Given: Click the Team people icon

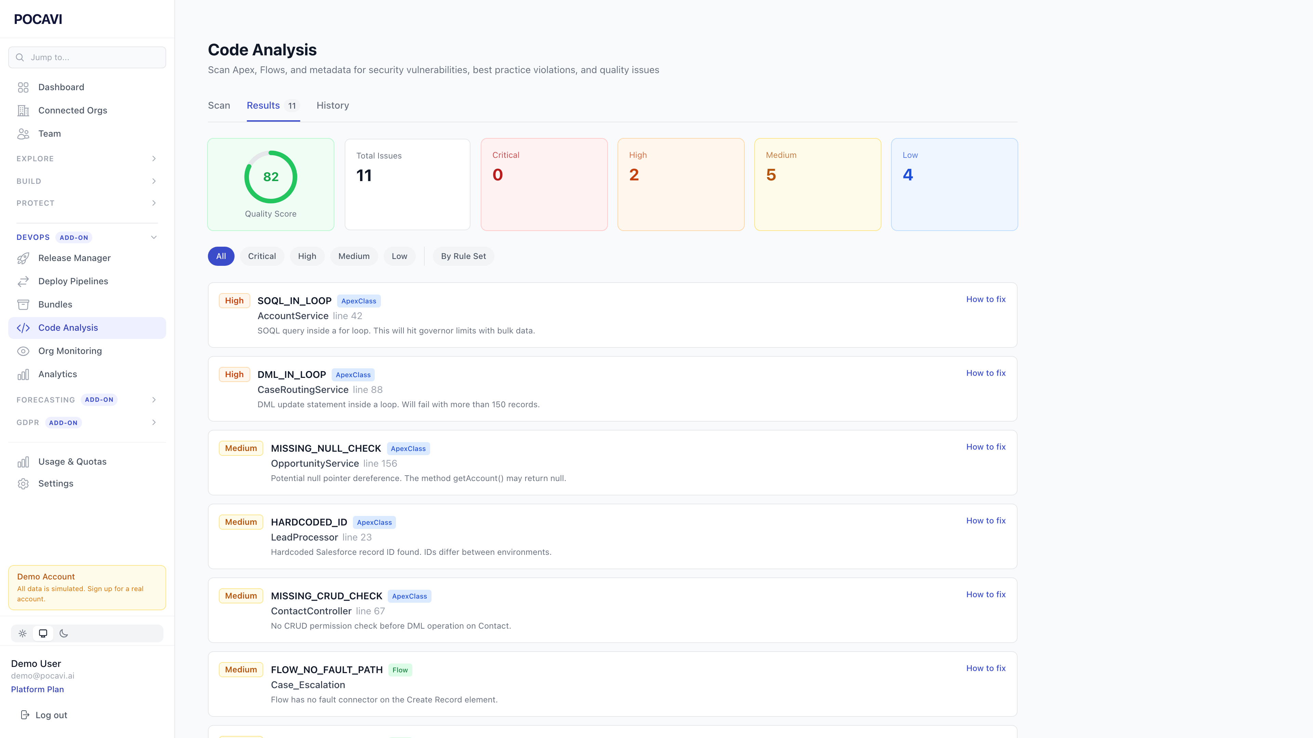Looking at the screenshot, I should tap(23, 134).
